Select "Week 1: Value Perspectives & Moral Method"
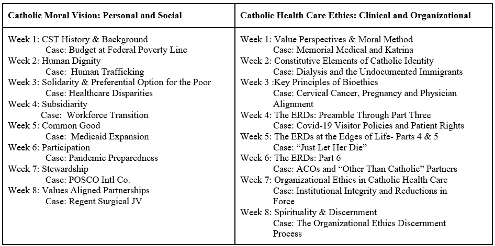 (327, 39)
